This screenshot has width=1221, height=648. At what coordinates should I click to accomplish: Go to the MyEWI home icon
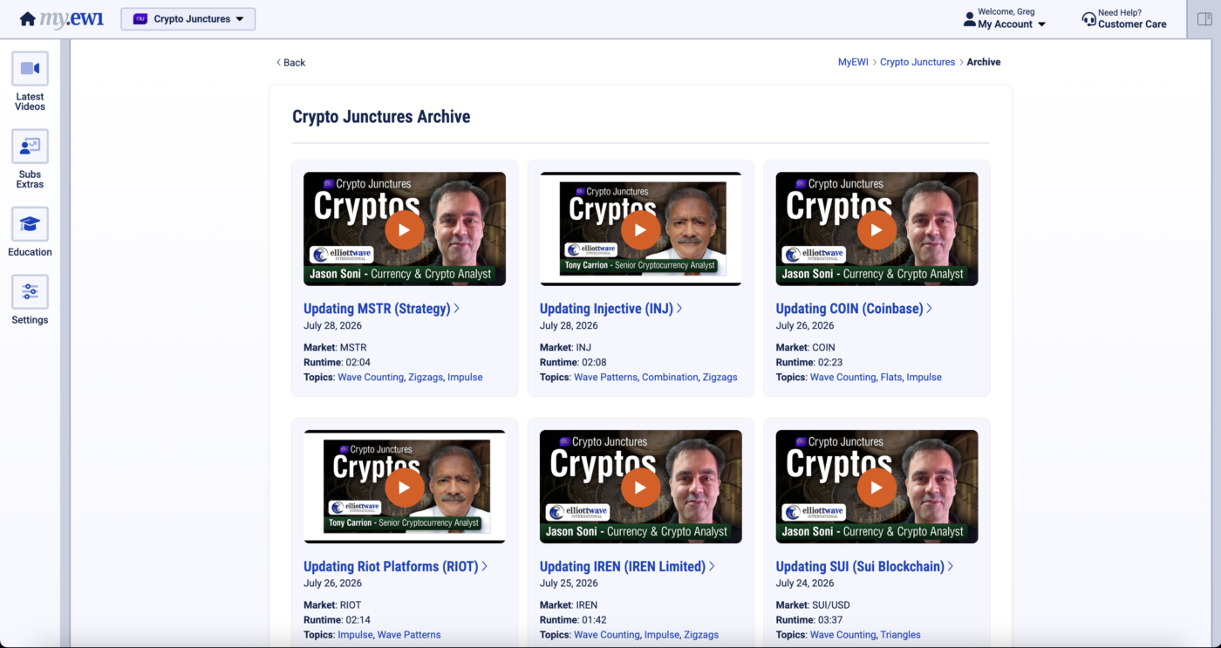tap(28, 19)
